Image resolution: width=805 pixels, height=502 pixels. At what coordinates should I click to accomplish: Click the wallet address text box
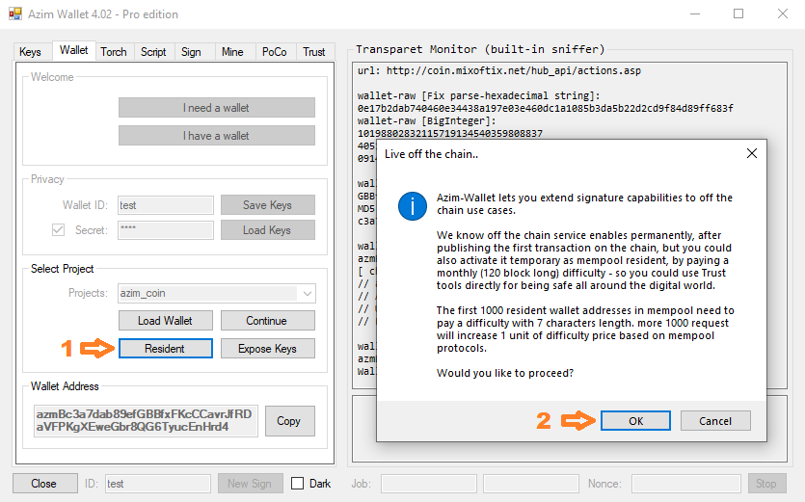146,421
